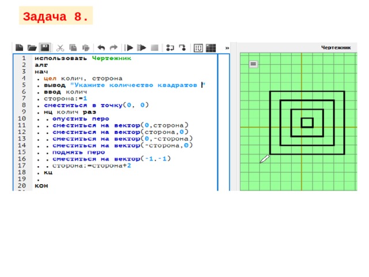Click the 'алг' keyword line
369x277 pixels.
[x=41, y=65]
